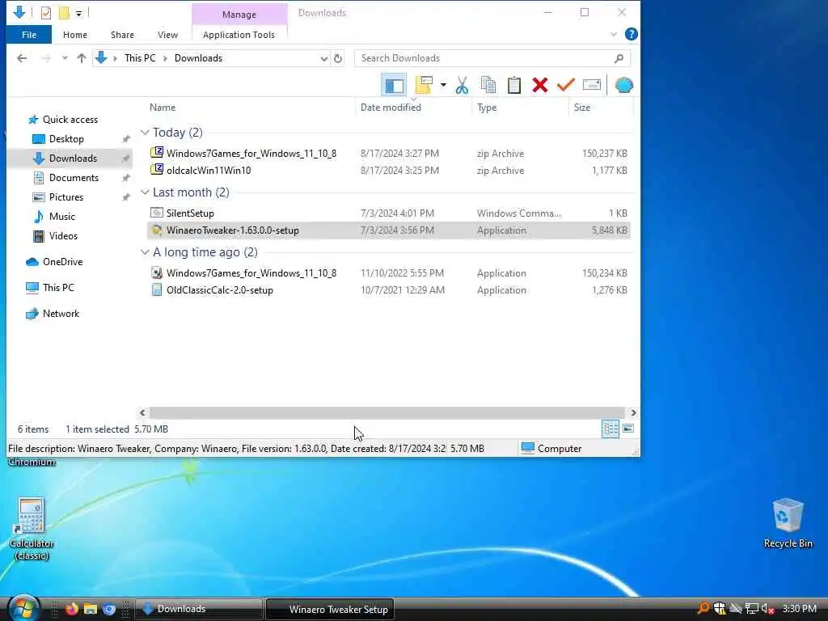Open the folder options dropdown arrow
The image size is (828, 621).
click(x=443, y=85)
